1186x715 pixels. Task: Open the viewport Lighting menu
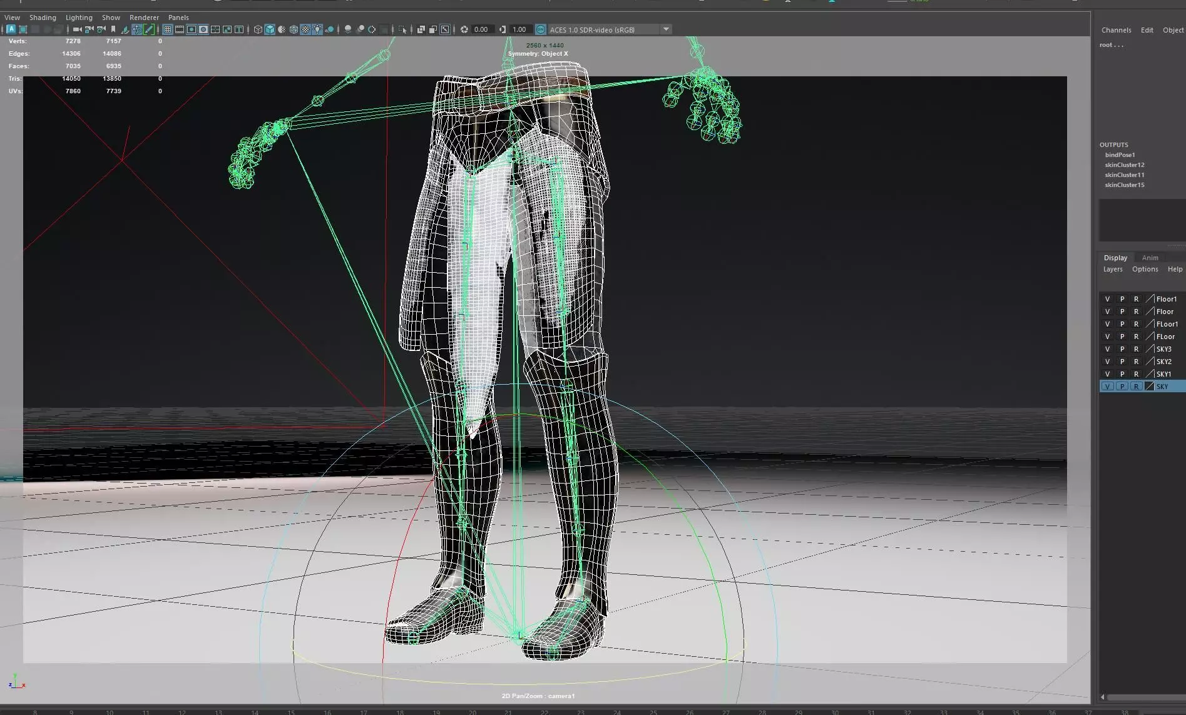pos(79,18)
